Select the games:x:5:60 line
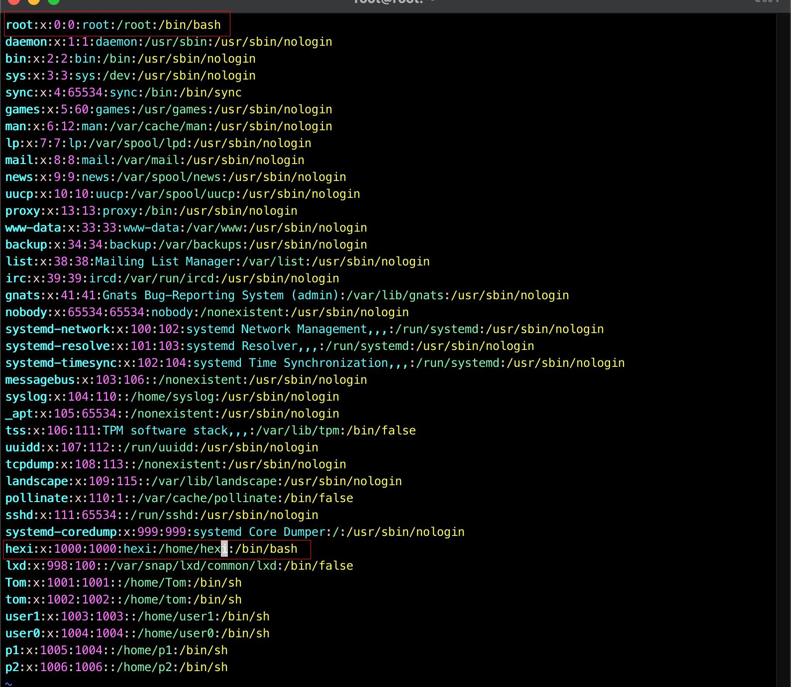The image size is (791, 687). point(169,109)
